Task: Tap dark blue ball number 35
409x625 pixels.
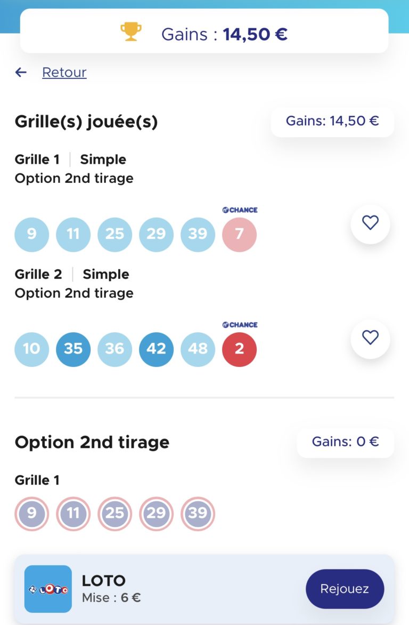Action: coord(73,349)
